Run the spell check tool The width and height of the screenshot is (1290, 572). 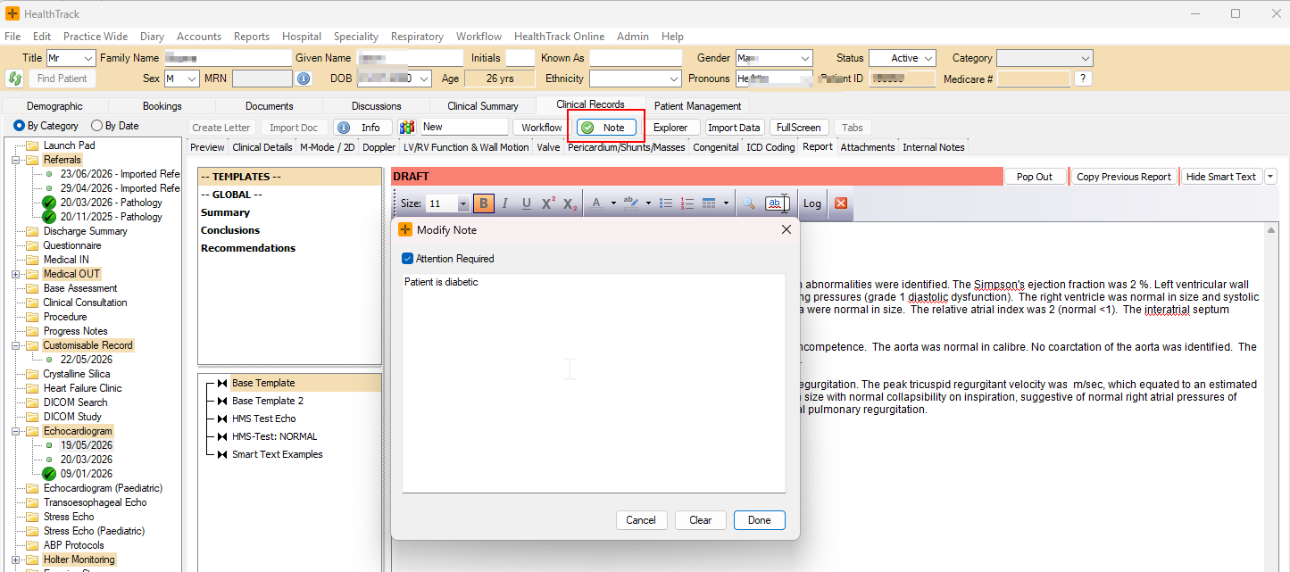pyautogui.click(x=777, y=203)
